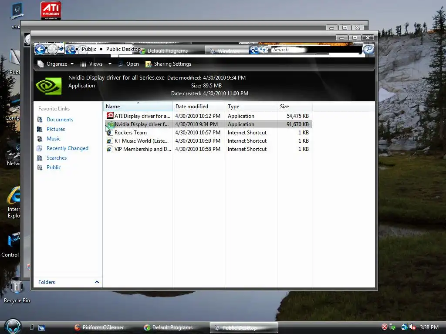Click the muted volume tray icon

[412, 327]
